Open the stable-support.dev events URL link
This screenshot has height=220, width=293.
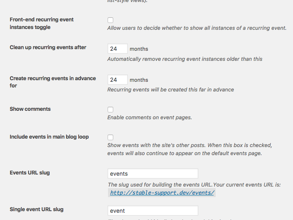(x=162, y=193)
